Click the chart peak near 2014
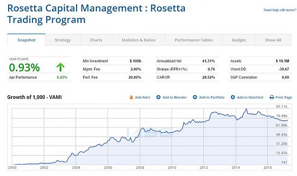The image size is (297, 176). (246, 109)
